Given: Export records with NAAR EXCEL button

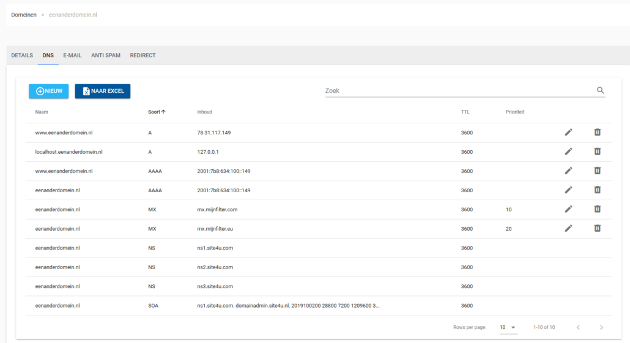Looking at the screenshot, I should (103, 91).
